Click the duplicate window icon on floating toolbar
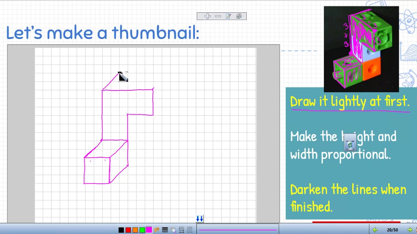The image size is (417, 234). point(239,16)
